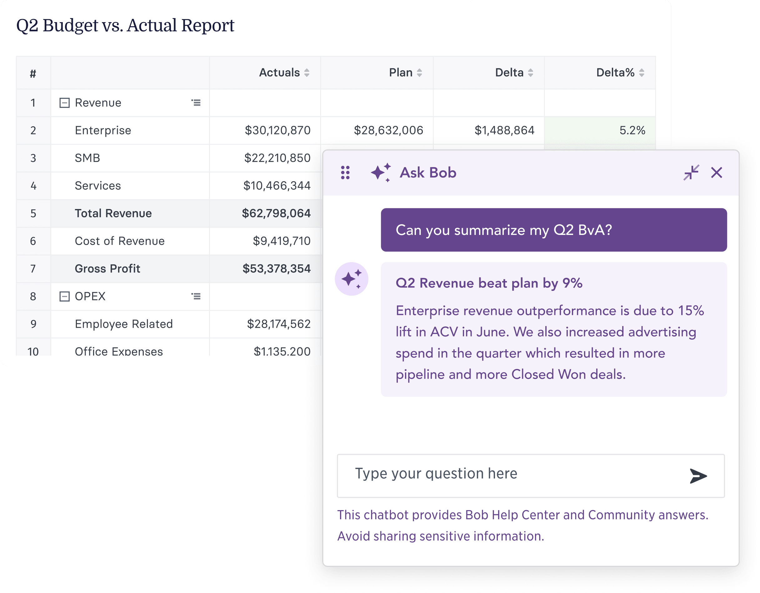
Task: Select the Gross Profit row label
Action: click(x=107, y=269)
